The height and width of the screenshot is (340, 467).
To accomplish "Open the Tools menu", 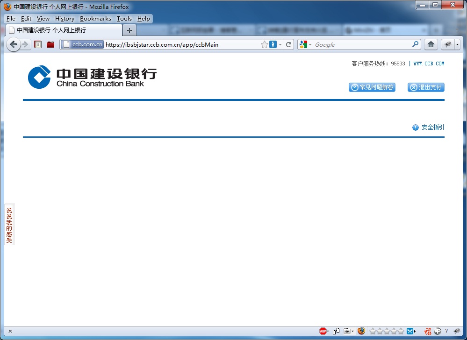I will 124,19.
